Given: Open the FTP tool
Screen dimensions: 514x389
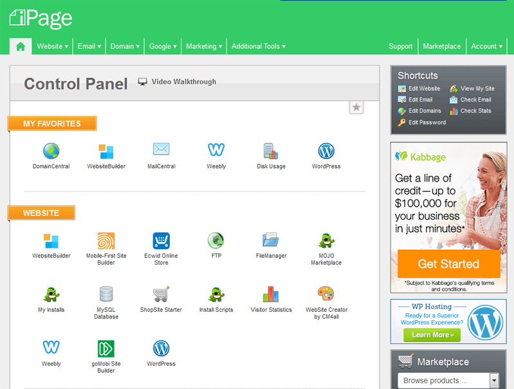Looking at the screenshot, I should pos(216,245).
